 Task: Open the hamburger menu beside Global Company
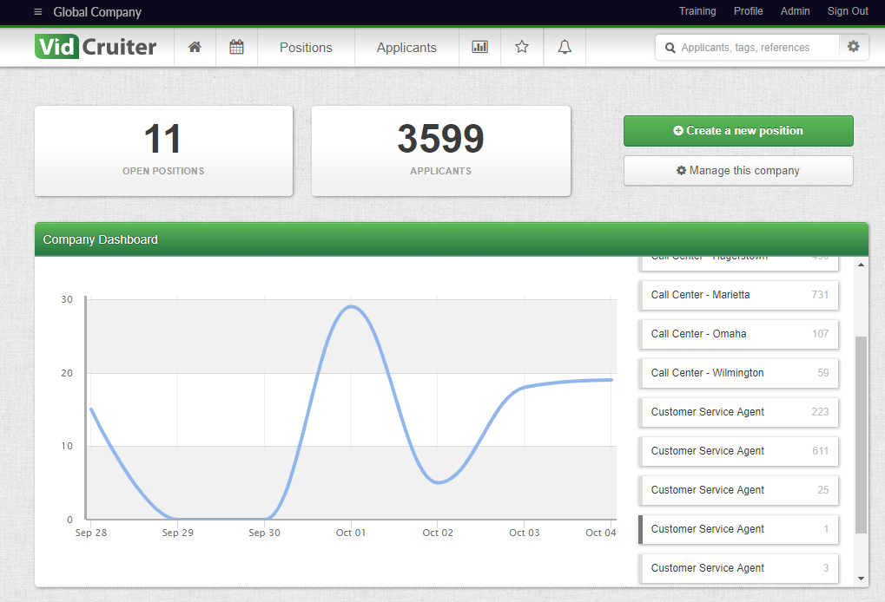coord(37,12)
